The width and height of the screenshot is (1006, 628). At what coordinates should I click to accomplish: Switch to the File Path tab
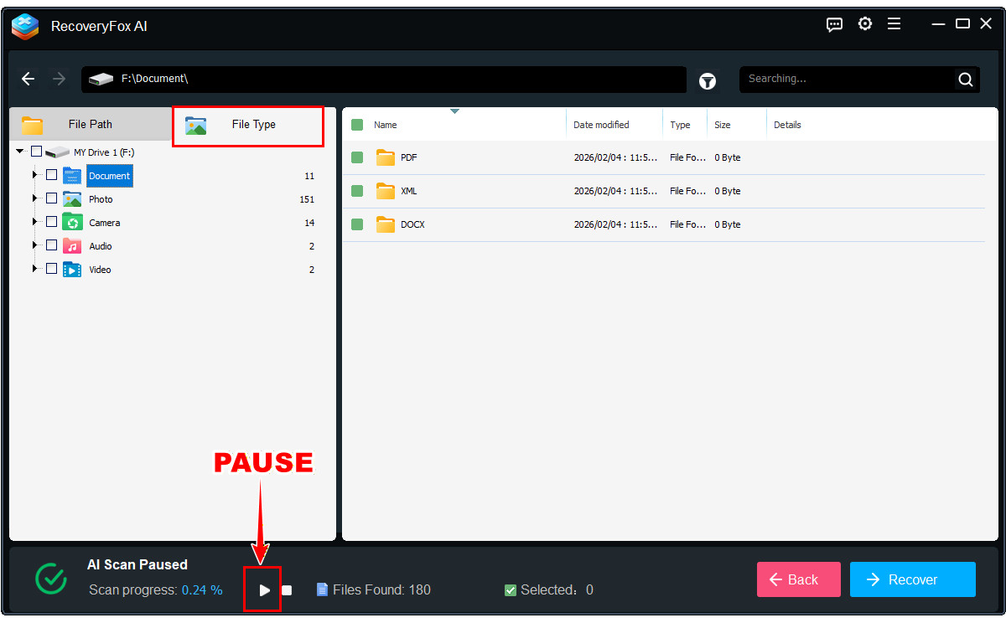[x=90, y=125]
